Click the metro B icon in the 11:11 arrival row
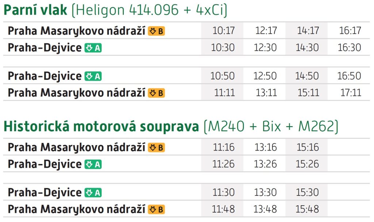 [x=156, y=93]
